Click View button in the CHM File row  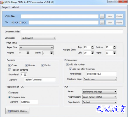(x=110, y=16)
